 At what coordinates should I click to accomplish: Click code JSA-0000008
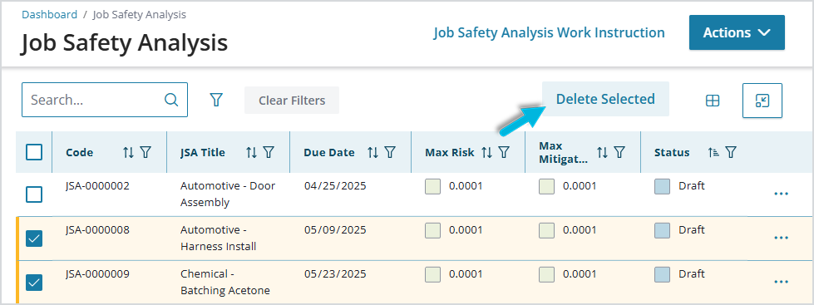97,229
